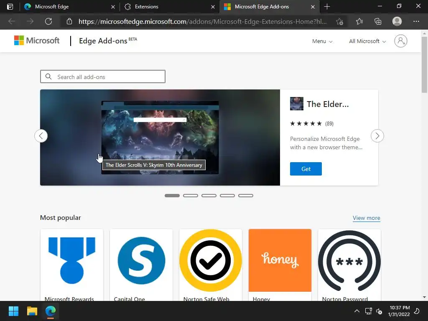Click the search magnifier icon

48,77
